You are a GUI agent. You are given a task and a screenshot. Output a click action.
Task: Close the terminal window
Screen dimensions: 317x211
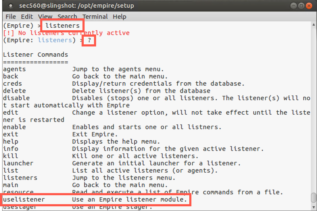point(309,6)
